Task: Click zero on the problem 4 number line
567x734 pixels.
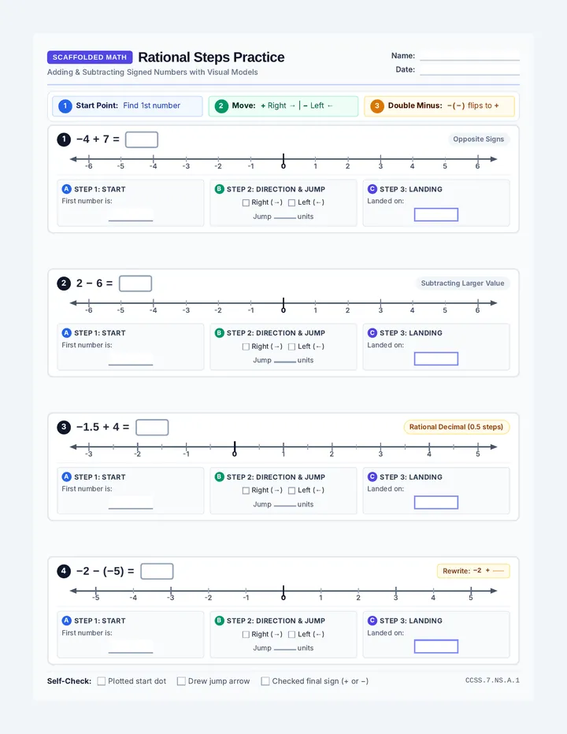Action: click(x=283, y=598)
